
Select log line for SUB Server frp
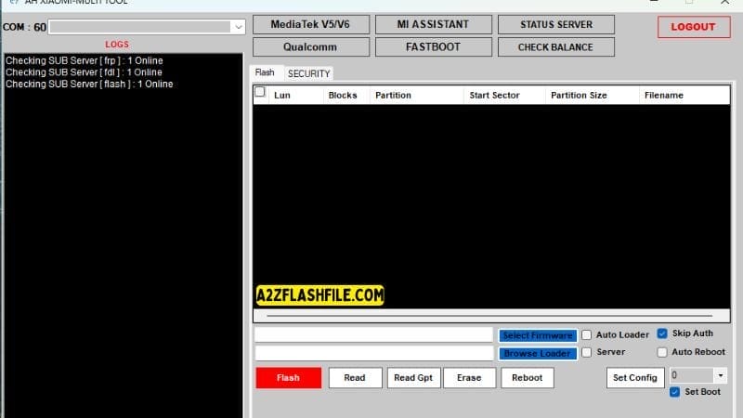coord(85,60)
